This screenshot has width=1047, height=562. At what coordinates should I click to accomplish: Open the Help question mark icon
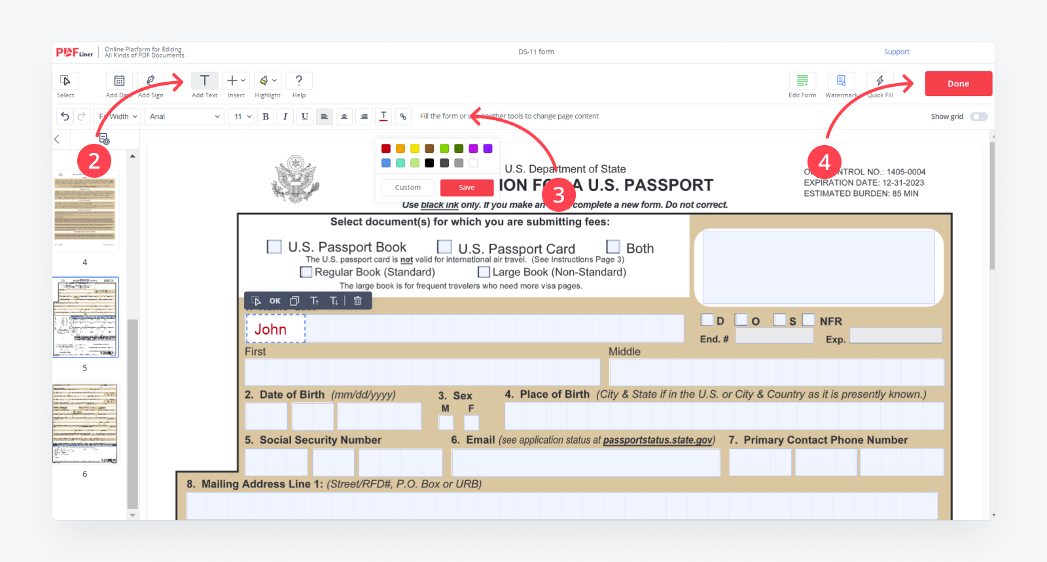[x=298, y=80]
